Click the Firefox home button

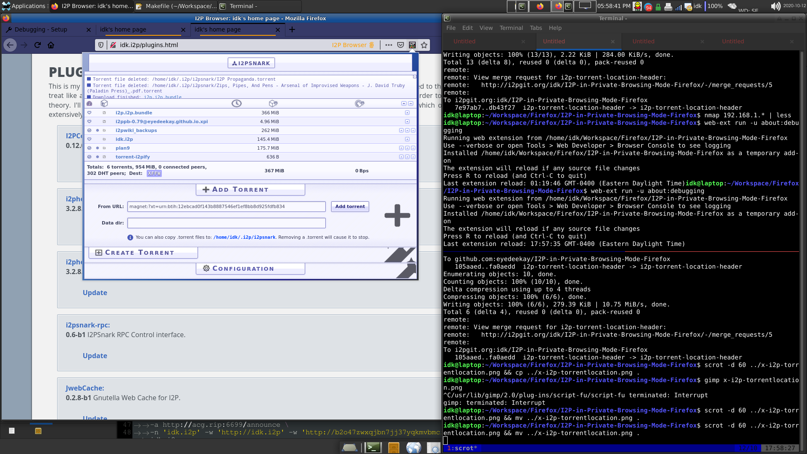[x=51, y=45]
